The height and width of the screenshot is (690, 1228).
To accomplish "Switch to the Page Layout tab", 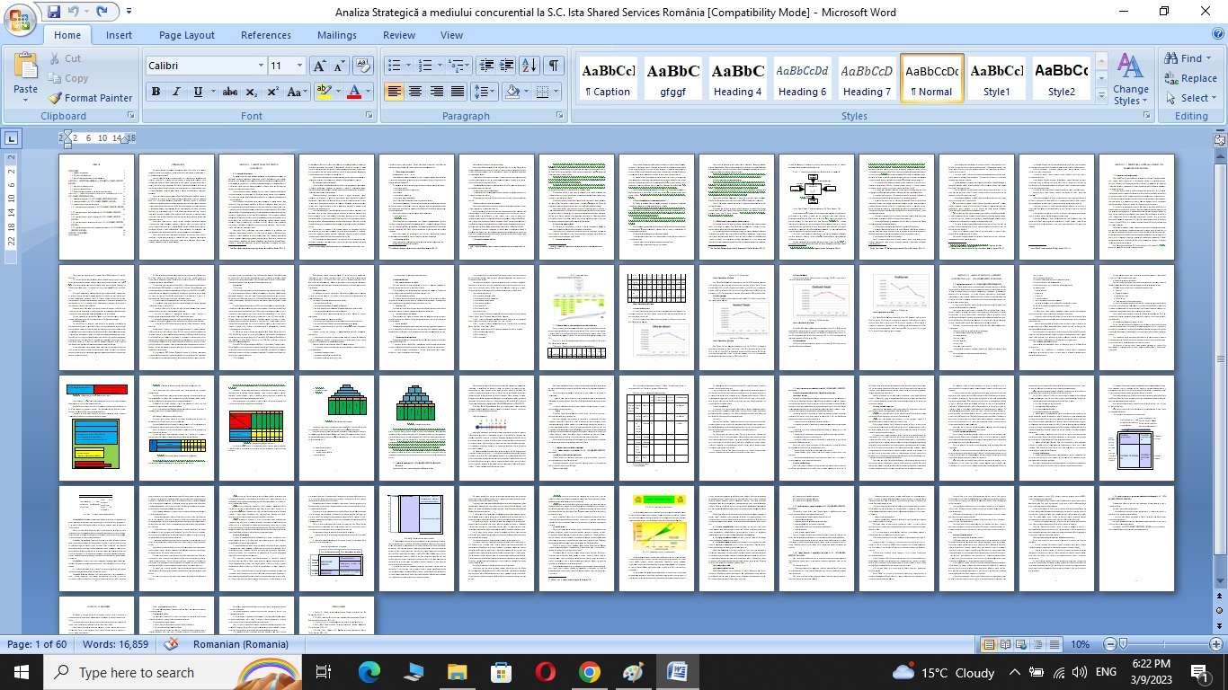I will click(186, 35).
